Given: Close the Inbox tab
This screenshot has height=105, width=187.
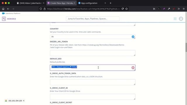Looking at the screenshot, I should [x=44, y=3].
